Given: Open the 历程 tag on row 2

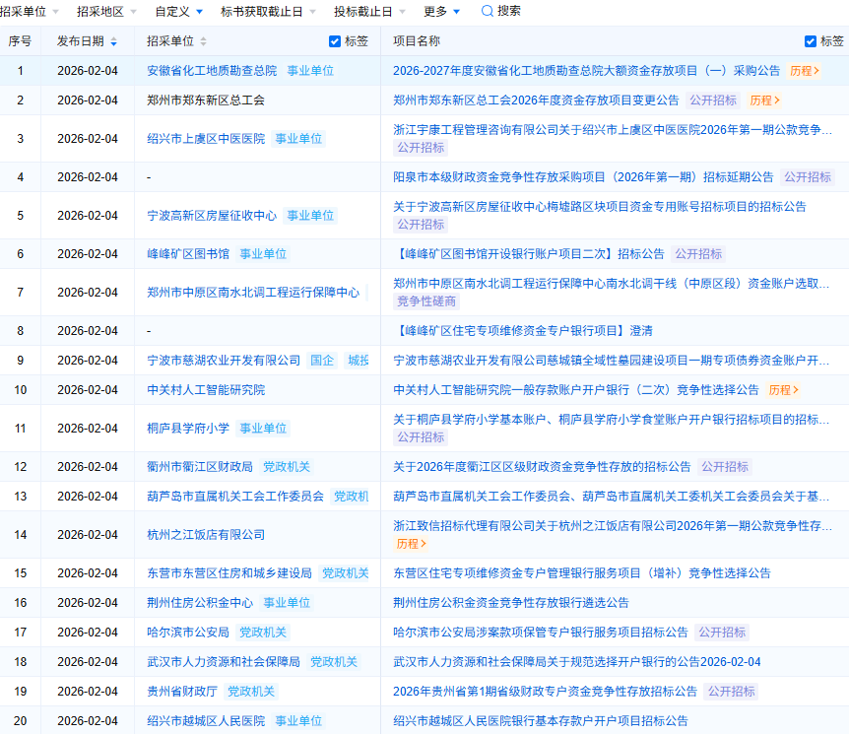Looking at the screenshot, I should (x=764, y=100).
